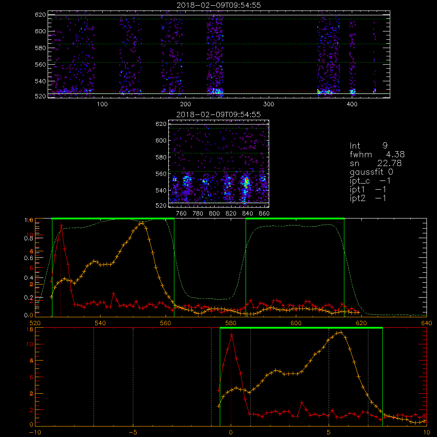Click x-axis label 800 on middle image
437x437 pixels.
coord(215,214)
